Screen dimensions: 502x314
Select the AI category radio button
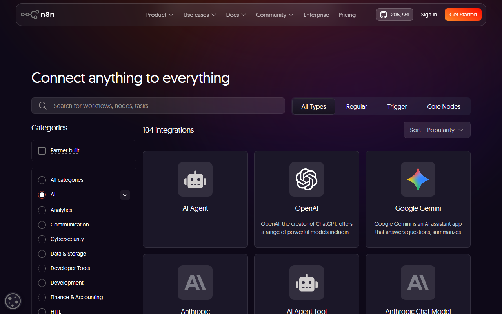pyautogui.click(x=42, y=195)
